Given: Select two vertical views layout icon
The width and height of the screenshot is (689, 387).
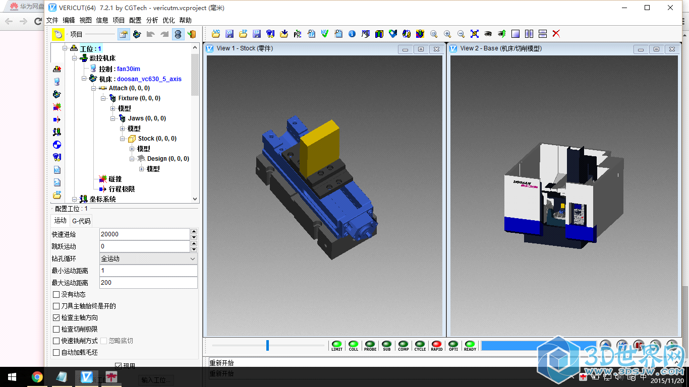Looking at the screenshot, I should click(529, 34).
